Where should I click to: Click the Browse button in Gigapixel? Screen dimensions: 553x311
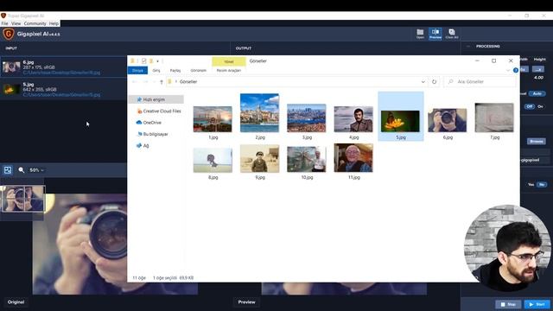point(537,142)
